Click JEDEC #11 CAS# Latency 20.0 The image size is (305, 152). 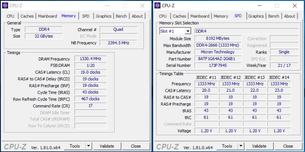pyautogui.click(x=206, y=90)
